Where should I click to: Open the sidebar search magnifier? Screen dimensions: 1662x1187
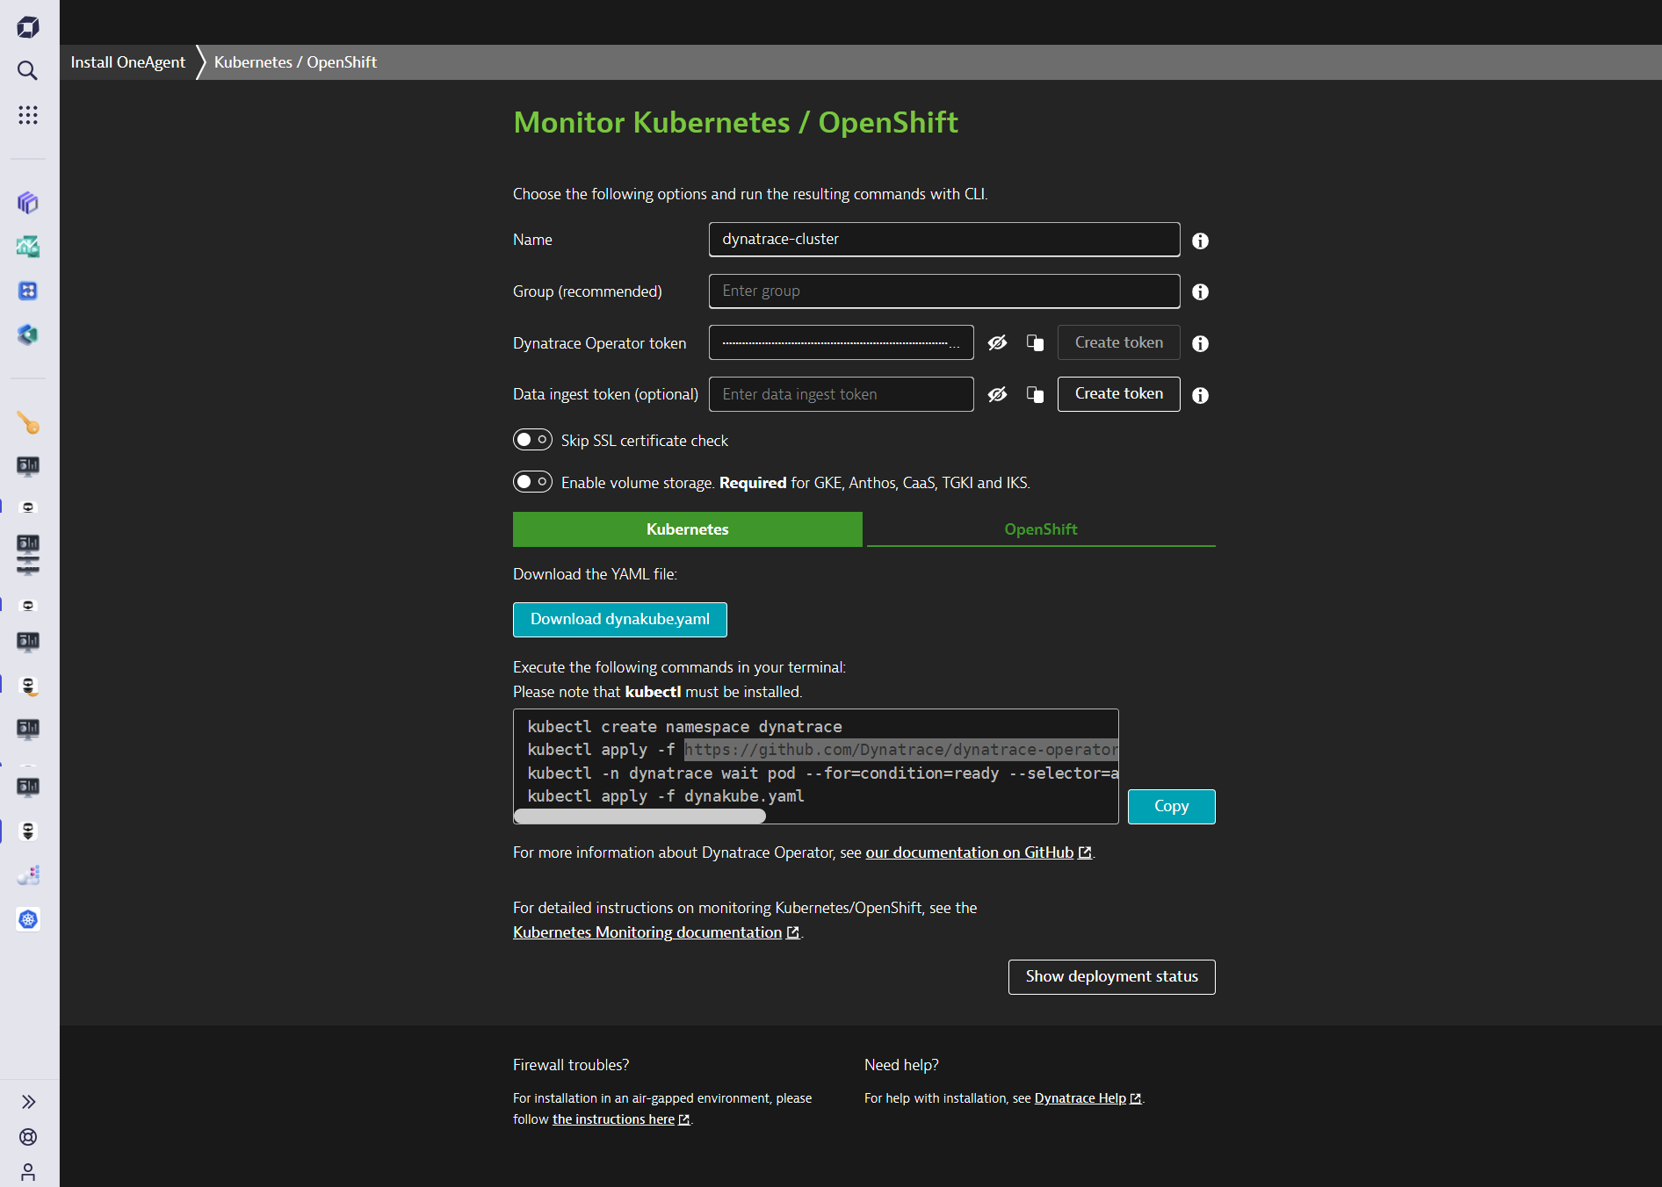pyautogui.click(x=28, y=70)
